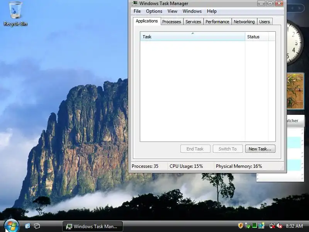This screenshot has height=232, width=309.
Task: Minimize the Task Manager window
Action: coord(261,3)
